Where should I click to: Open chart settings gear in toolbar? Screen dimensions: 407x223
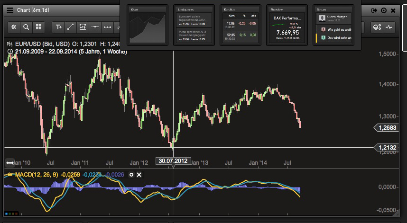coord(14,27)
